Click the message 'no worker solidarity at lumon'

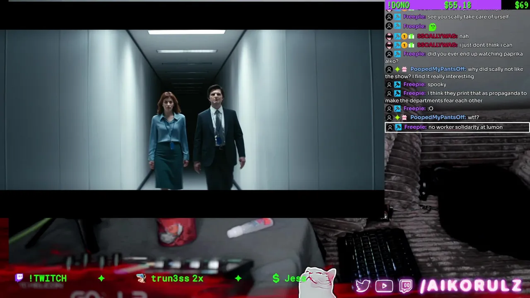pos(465,127)
